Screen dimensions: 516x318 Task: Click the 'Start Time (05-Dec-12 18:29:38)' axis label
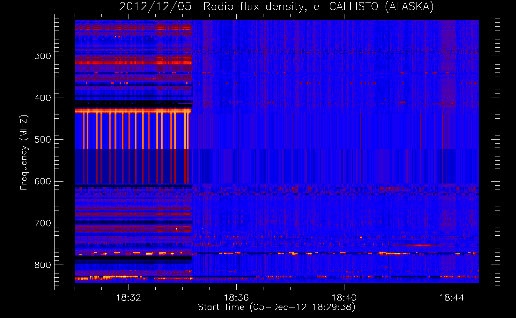coord(276,307)
